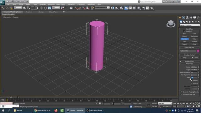The height and width of the screenshot is (113, 201).
Task: Collapse the Name and Color rollout
Action: 189,48
